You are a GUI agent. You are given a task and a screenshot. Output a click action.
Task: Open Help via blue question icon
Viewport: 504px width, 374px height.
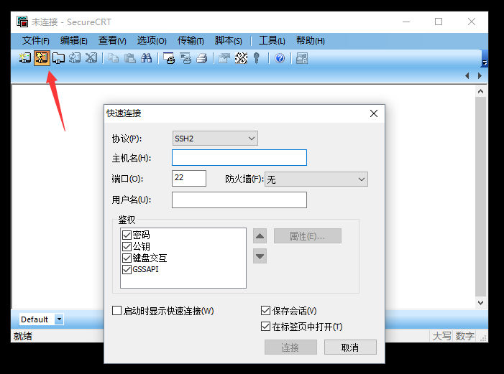tap(280, 58)
